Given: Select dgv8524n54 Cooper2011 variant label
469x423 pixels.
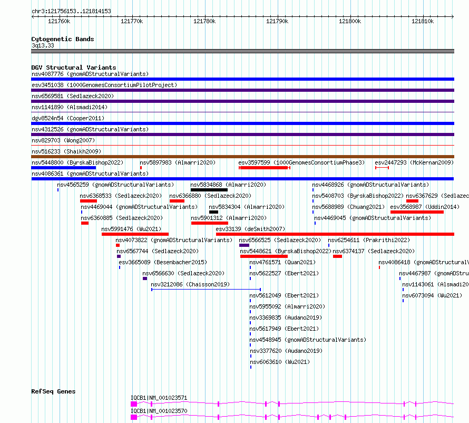Looking at the screenshot, I should (x=68, y=118).
